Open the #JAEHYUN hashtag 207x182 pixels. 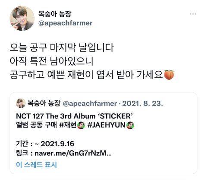[x=107, y=125]
